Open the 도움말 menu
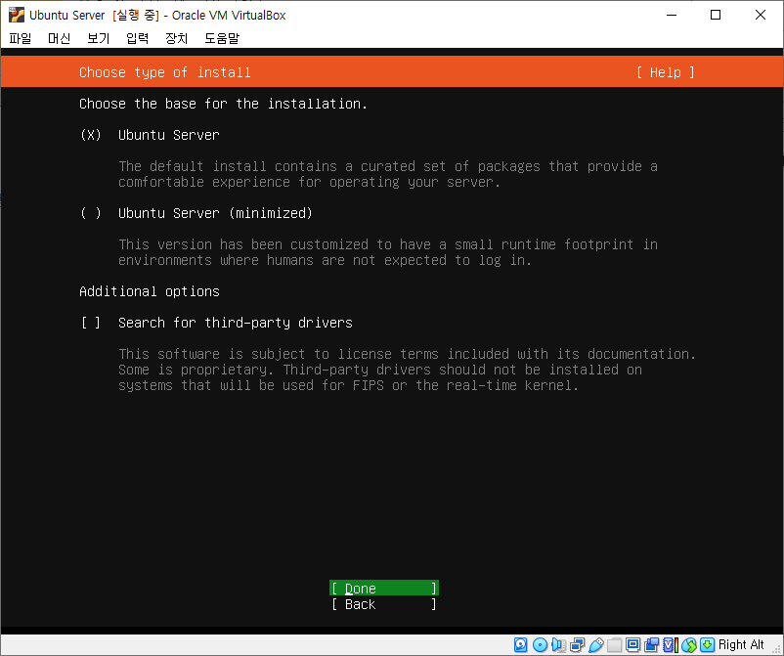This screenshot has height=656, width=784. (222, 38)
